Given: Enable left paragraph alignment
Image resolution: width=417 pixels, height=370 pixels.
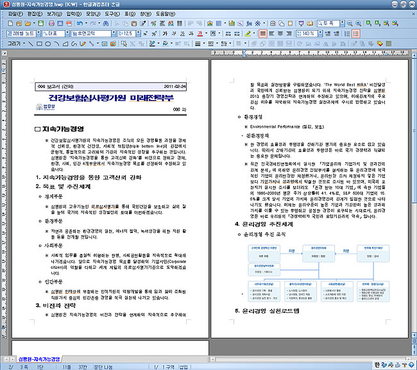Looking at the screenshot, I should 271,33.
